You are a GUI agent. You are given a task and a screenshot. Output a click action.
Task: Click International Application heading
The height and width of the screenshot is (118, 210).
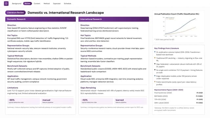[86, 76]
